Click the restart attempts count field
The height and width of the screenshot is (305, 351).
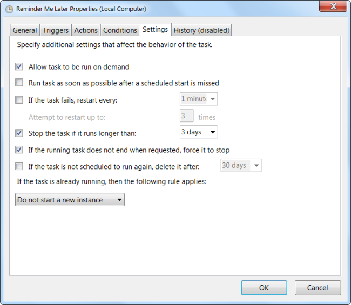[186, 116]
